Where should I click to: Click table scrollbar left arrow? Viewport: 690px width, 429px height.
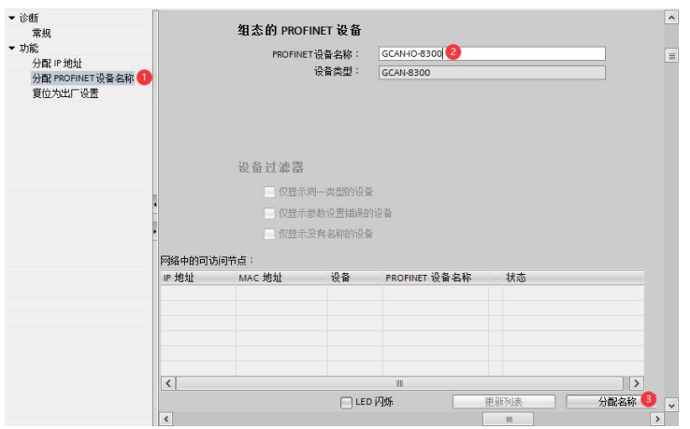click(168, 383)
